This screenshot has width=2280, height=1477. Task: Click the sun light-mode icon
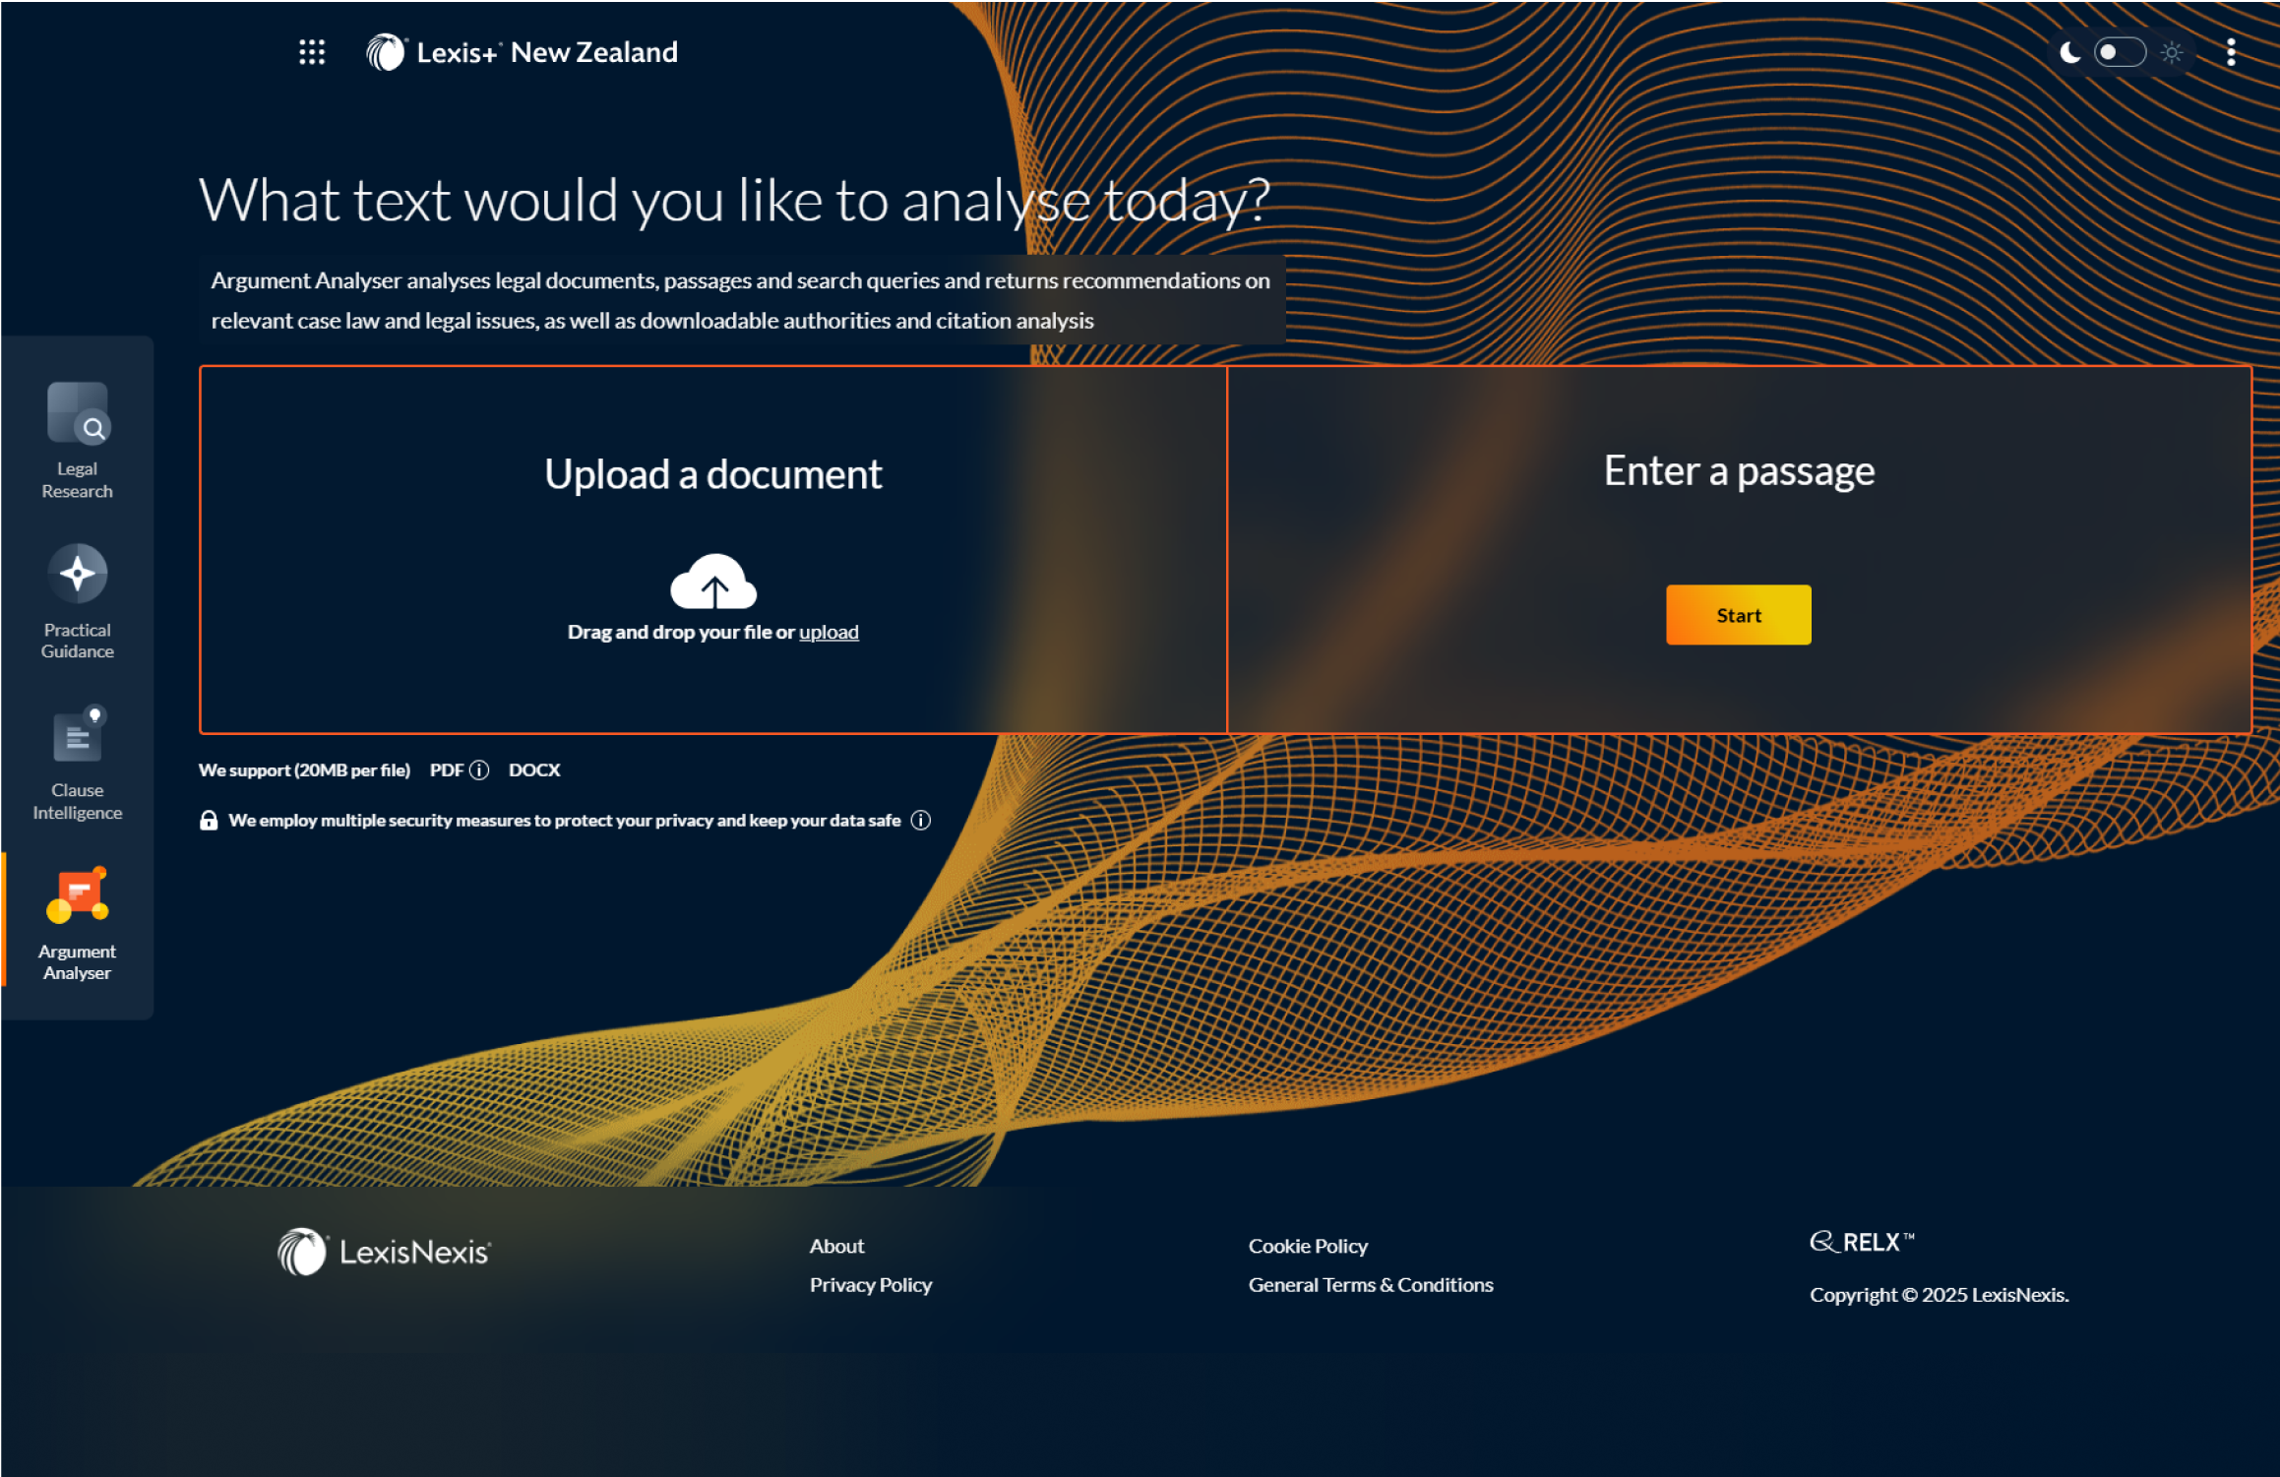point(2172,52)
